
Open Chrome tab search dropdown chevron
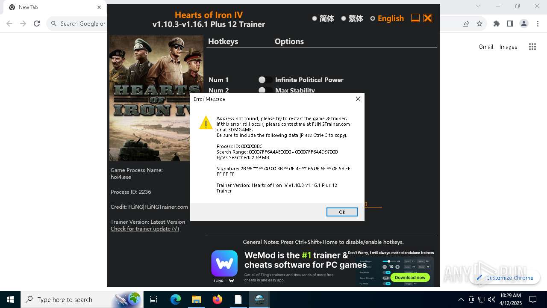pyautogui.click(x=478, y=6)
